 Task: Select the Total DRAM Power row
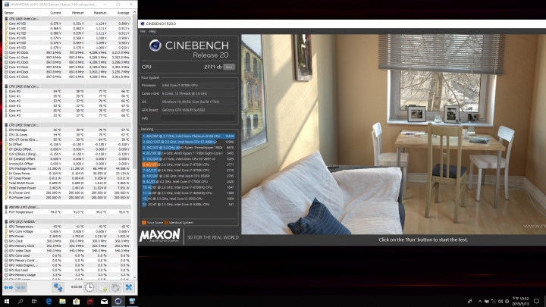(67, 183)
